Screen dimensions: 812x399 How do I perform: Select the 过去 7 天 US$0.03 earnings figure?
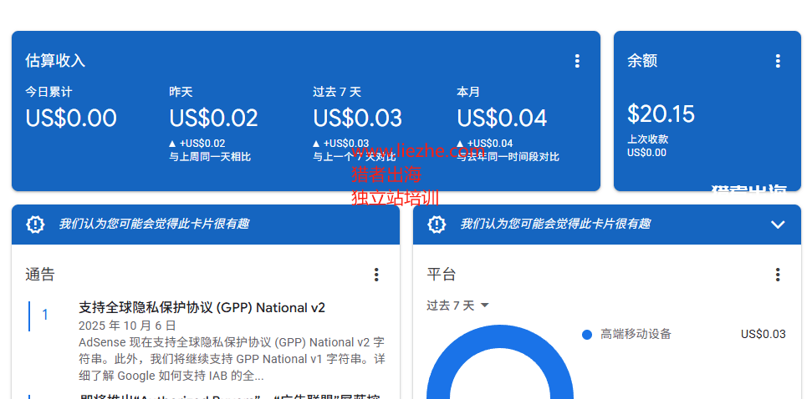coord(357,118)
